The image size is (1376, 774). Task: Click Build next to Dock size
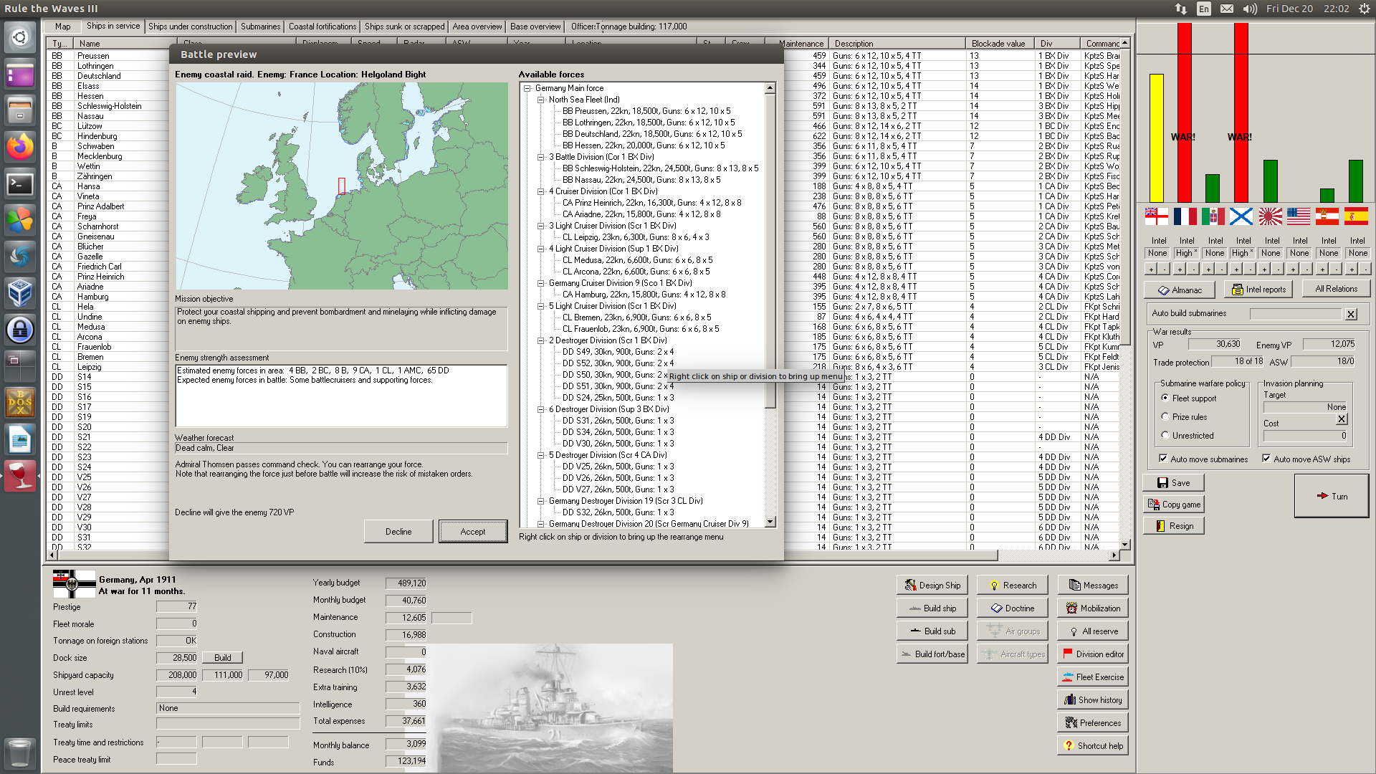pyautogui.click(x=223, y=657)
